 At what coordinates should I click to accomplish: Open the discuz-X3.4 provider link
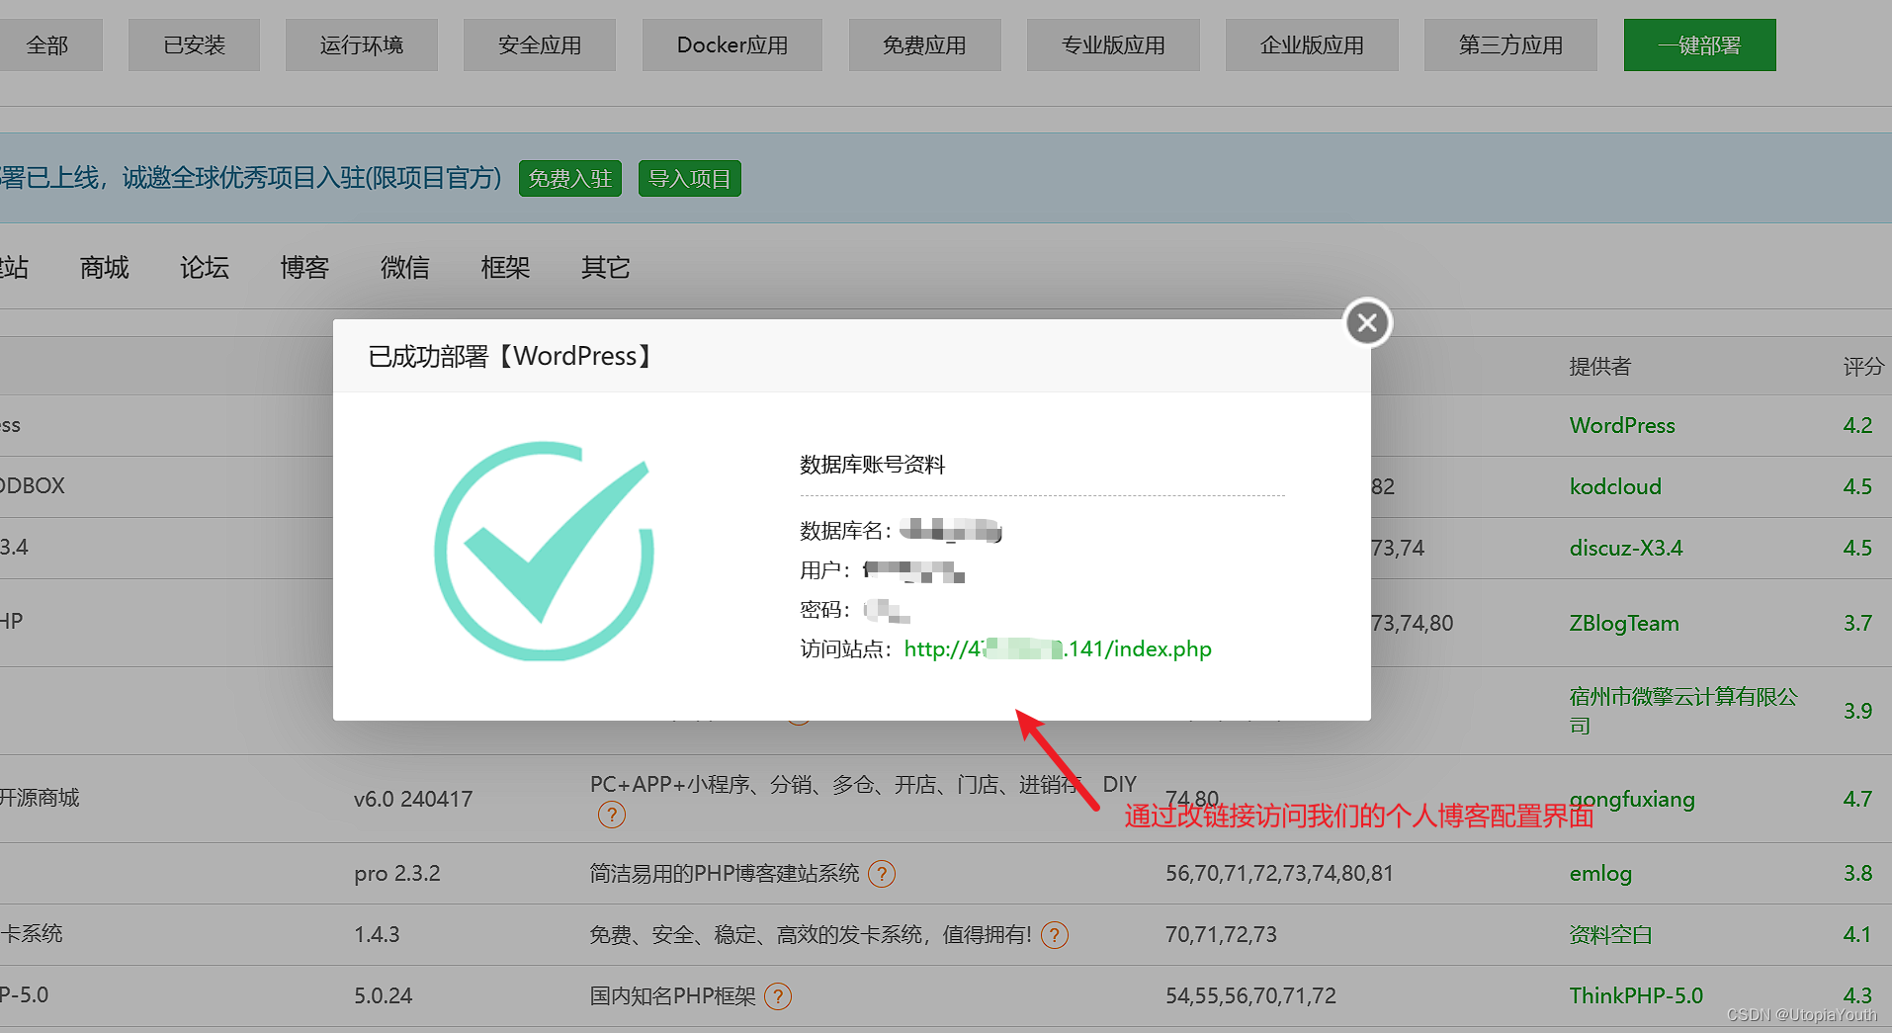1626,548
